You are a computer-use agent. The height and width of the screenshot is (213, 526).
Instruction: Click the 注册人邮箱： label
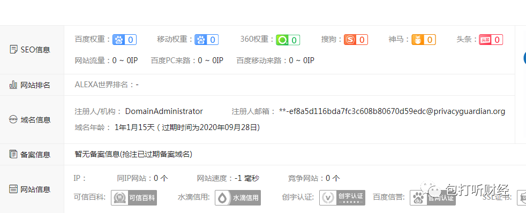(253, 111)
